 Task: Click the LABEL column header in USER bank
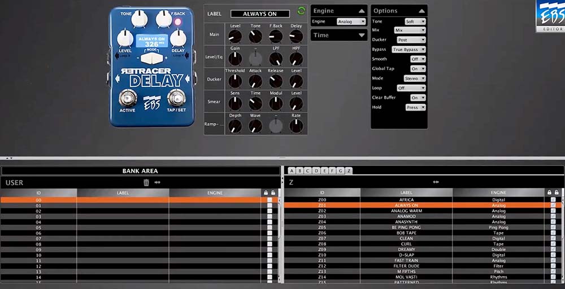[x=123, y=193]
